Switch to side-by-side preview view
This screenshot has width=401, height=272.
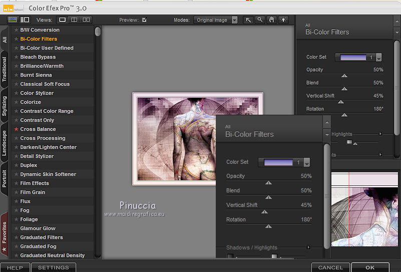click(x=87, y=20)
